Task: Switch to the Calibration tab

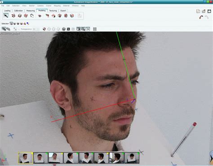Action: pyautogui.click(x=18, y=11)
